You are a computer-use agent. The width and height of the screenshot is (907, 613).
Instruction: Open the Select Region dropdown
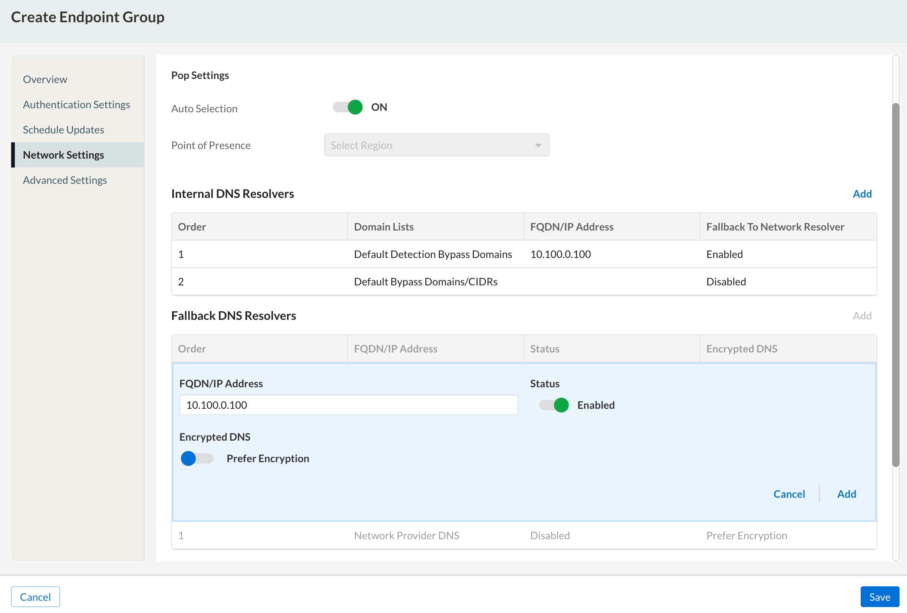tap(436, 145)
